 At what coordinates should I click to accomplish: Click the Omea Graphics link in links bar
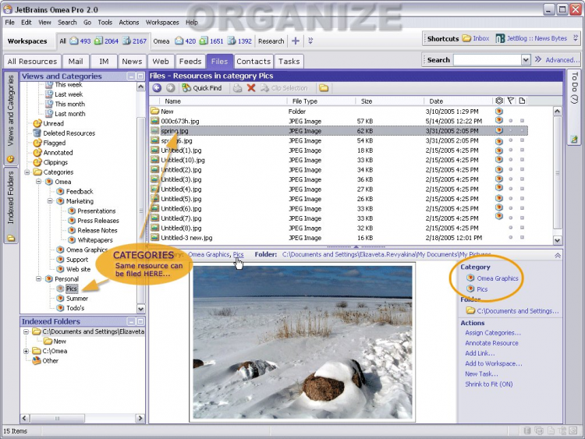pos(208,254)
